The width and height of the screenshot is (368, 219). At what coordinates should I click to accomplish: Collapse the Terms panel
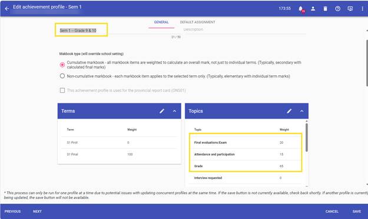click(174, 111)
